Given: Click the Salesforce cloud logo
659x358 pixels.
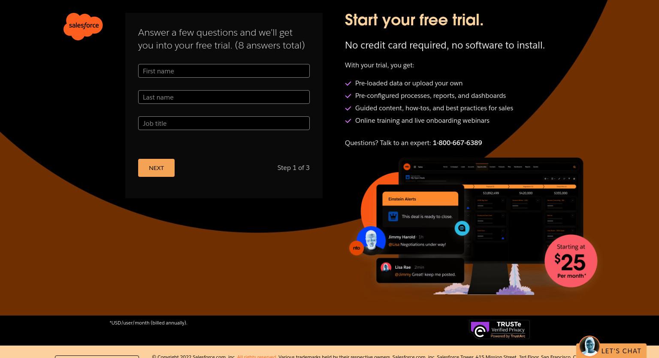Looking at the screenshot, I should 83,26.
